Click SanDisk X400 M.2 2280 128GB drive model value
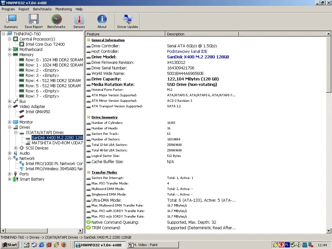This screenshot has height=249, width=332. 198,57
